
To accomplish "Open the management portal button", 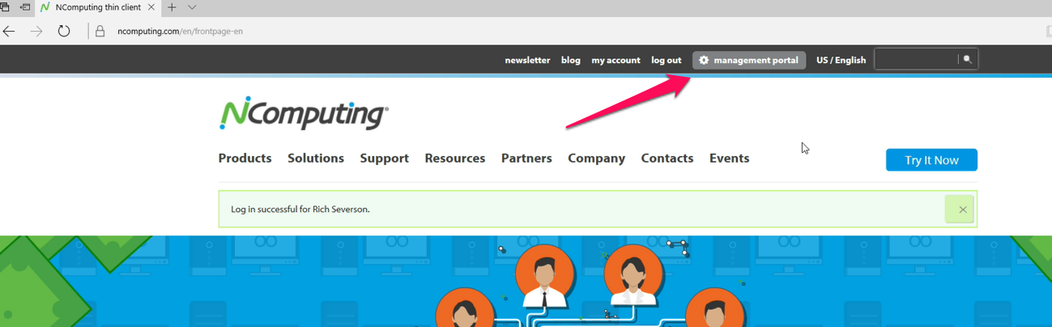I will [x=749, y=60].
